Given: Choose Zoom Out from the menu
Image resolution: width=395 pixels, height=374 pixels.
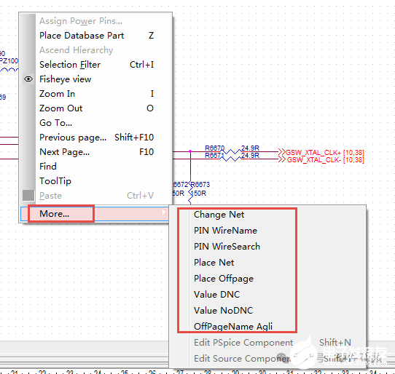Looking at the screenshot, I should pyautogui.click(x=95, y=108).
